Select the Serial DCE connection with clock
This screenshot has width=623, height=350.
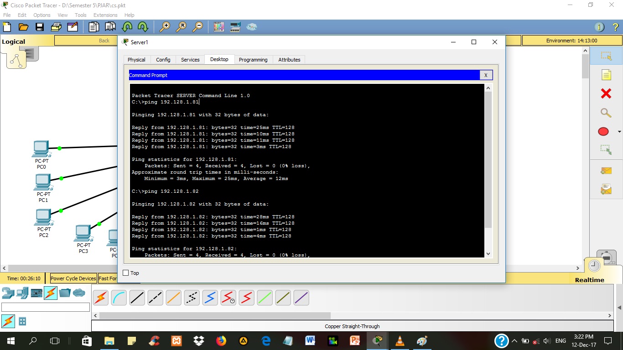tap(228, 298)
